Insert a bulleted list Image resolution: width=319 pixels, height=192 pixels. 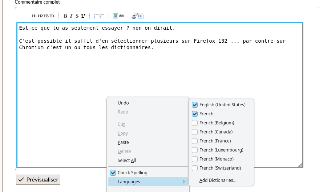click(x=96, y=16)
